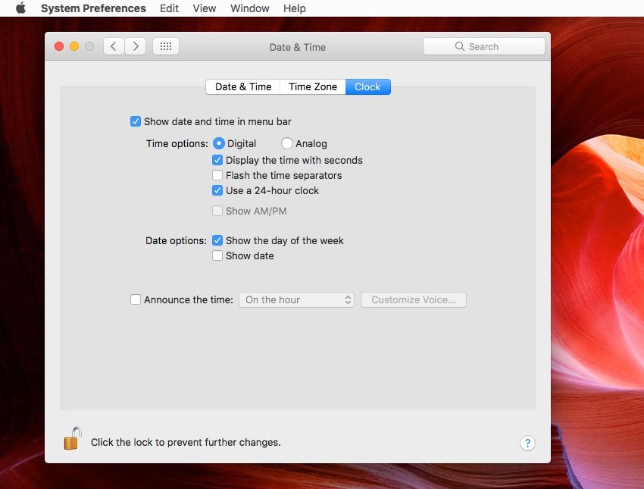644x489 pixels.
Task: Check the Announce the time option
Action: [136, 299]
